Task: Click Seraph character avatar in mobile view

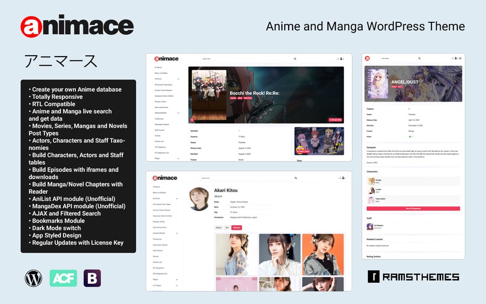Action: click(x=371, y=181)
